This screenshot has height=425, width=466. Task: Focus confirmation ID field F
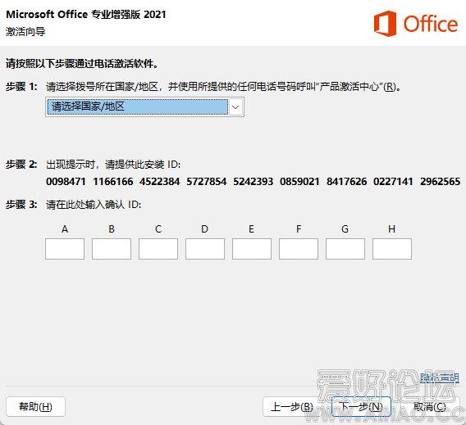point(299,249)
